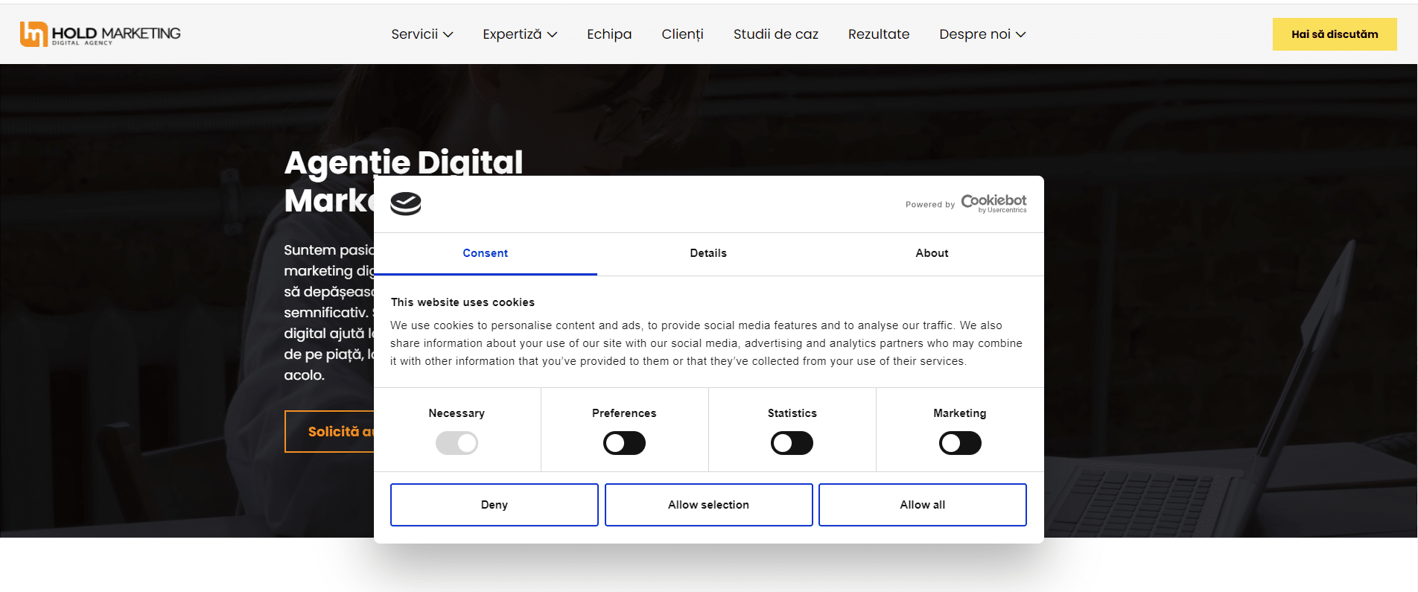This screenshot has height=592, width=1418.
Task: Click the 'Powered by' text
Action: point(930,205)
